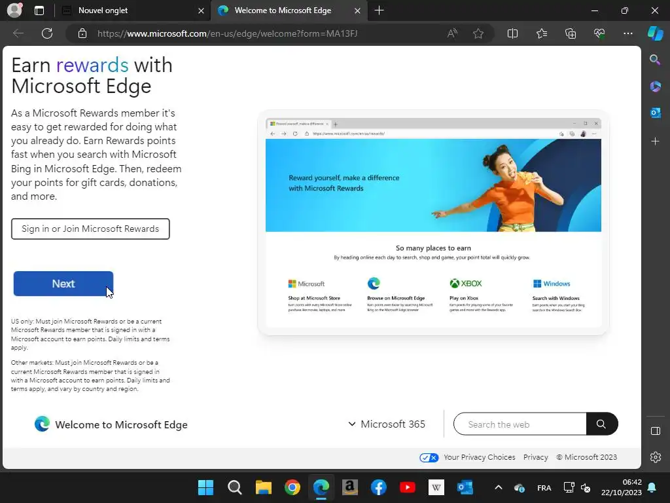Open the Collections icon
The image size is (670, 503).
click(x=571, y=33)
